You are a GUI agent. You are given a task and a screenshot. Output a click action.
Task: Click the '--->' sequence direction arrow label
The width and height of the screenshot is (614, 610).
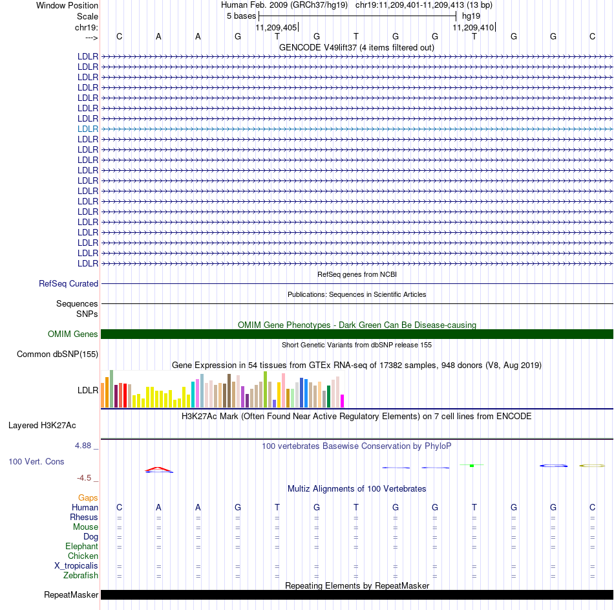pyautogui.click(x=92, y=38)
